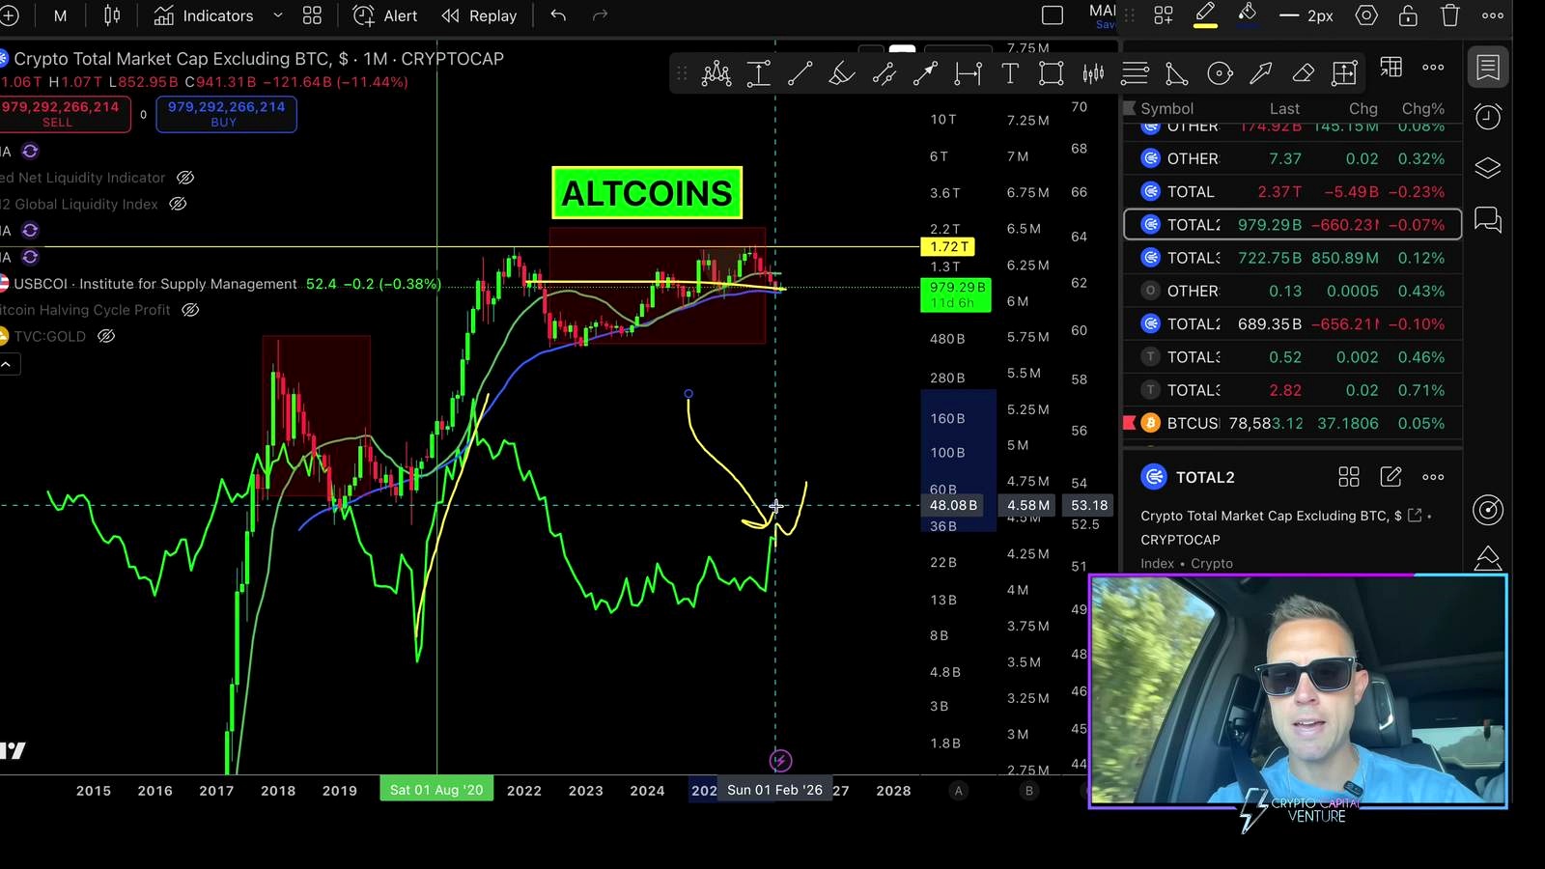The image size is (1545, 869).
Task: Select the Eraser tool
Action: click(x=1303, y=73)
